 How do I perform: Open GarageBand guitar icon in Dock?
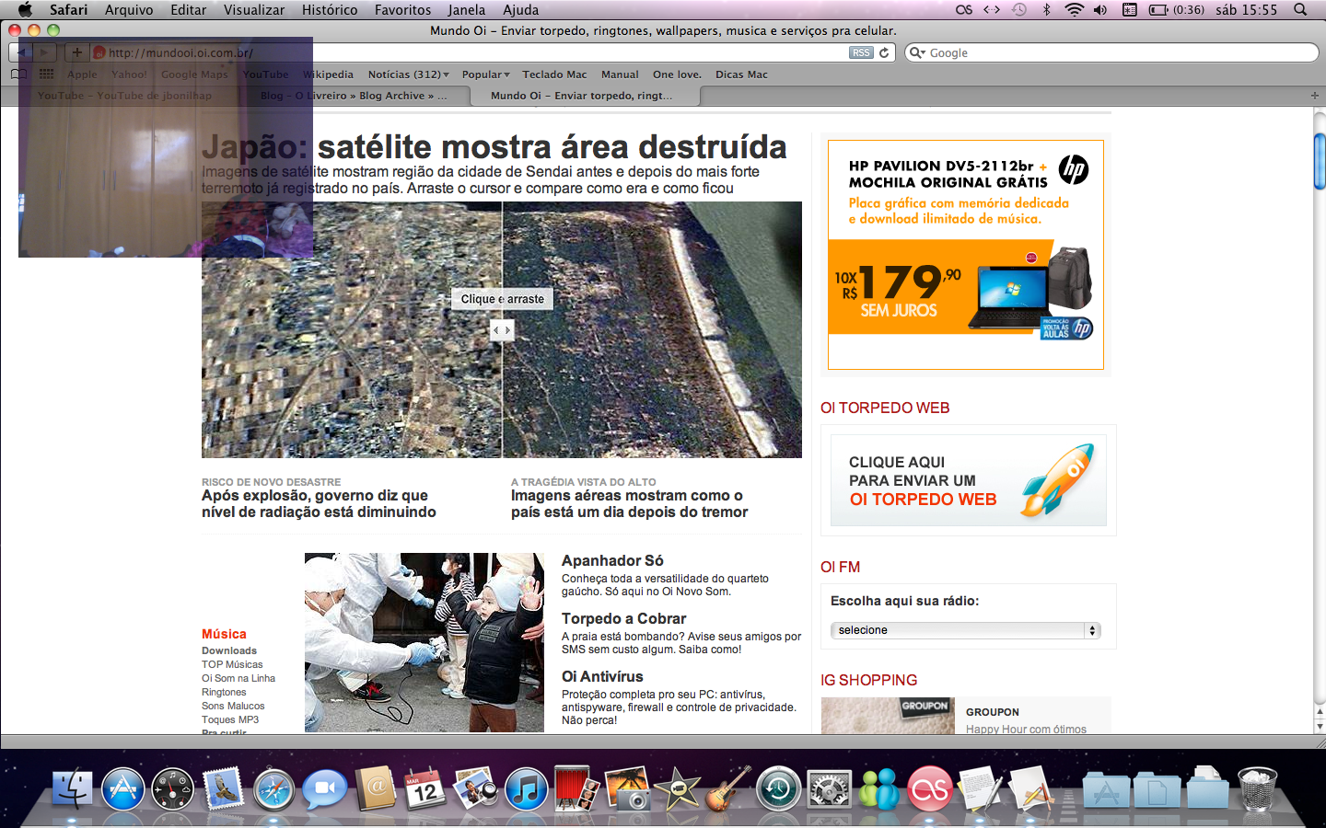pyautogui.click(x=727, y=789)
